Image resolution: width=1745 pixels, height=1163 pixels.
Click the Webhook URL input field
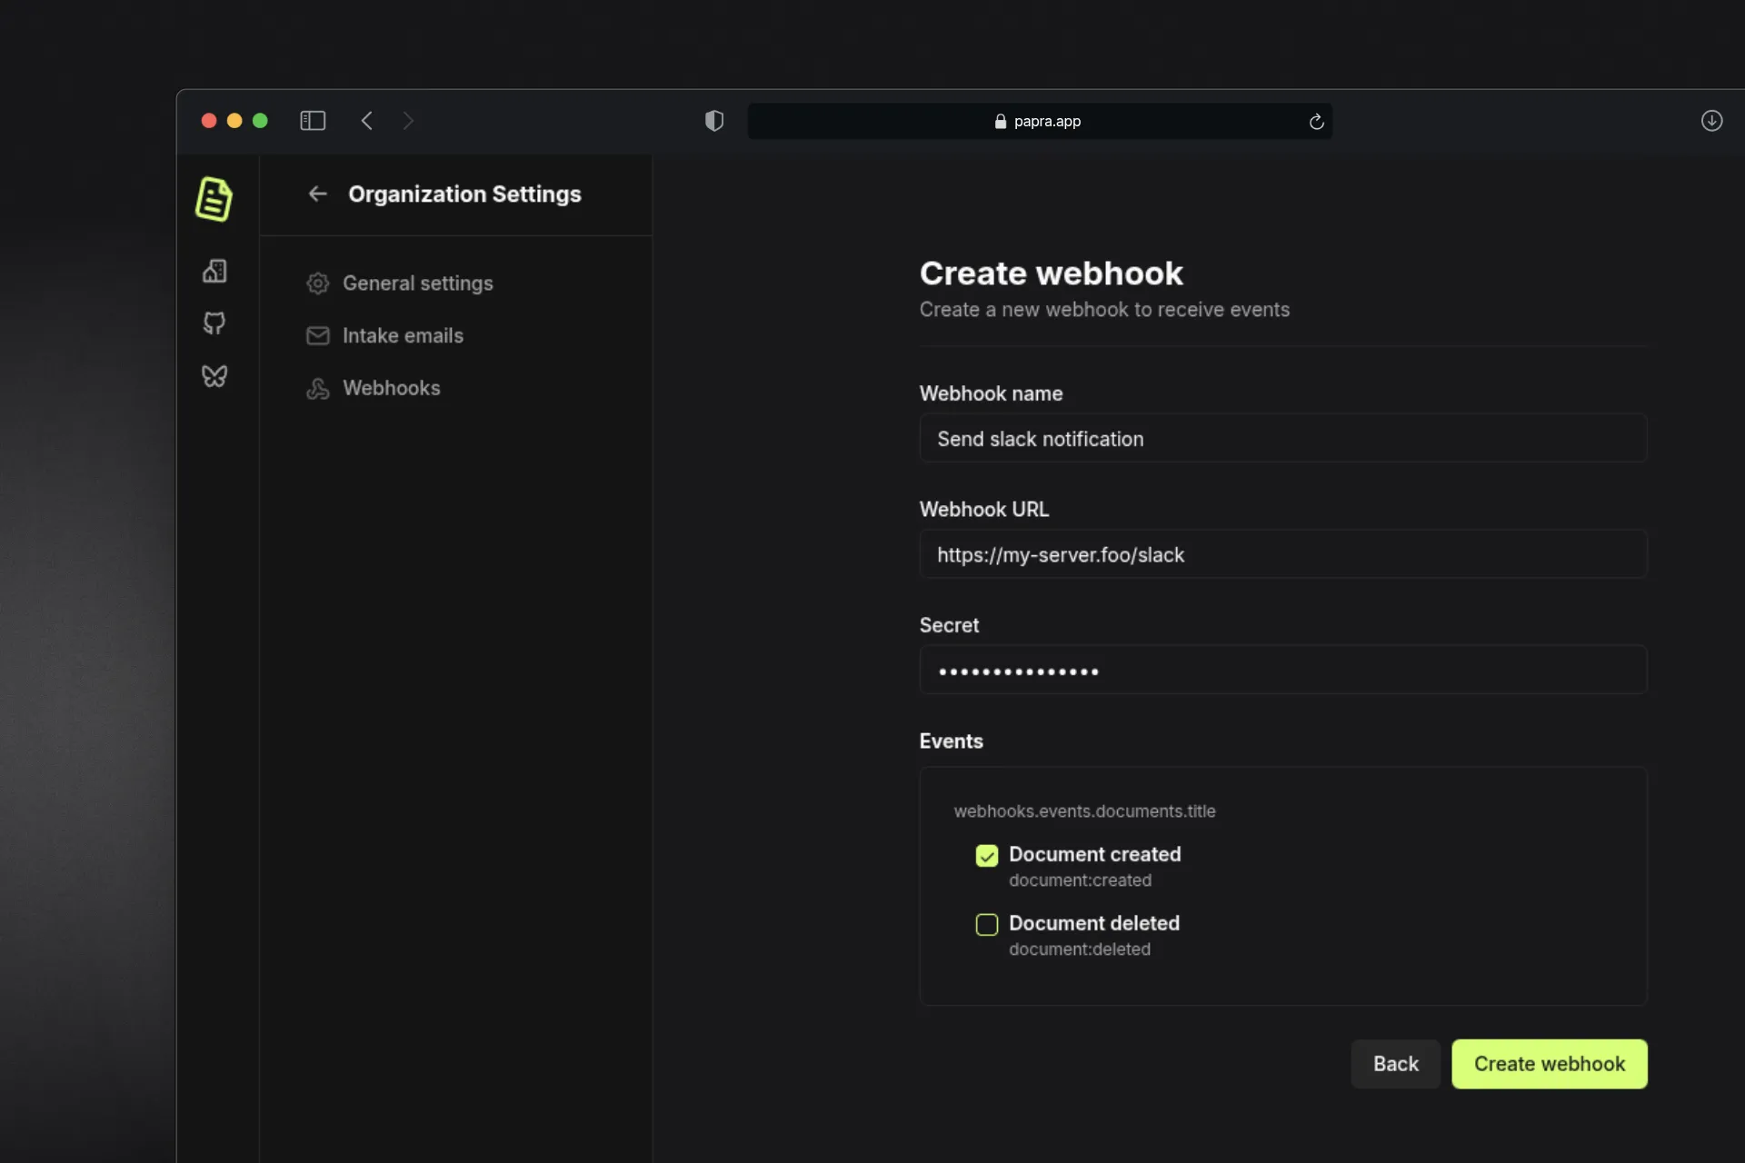1282,554
